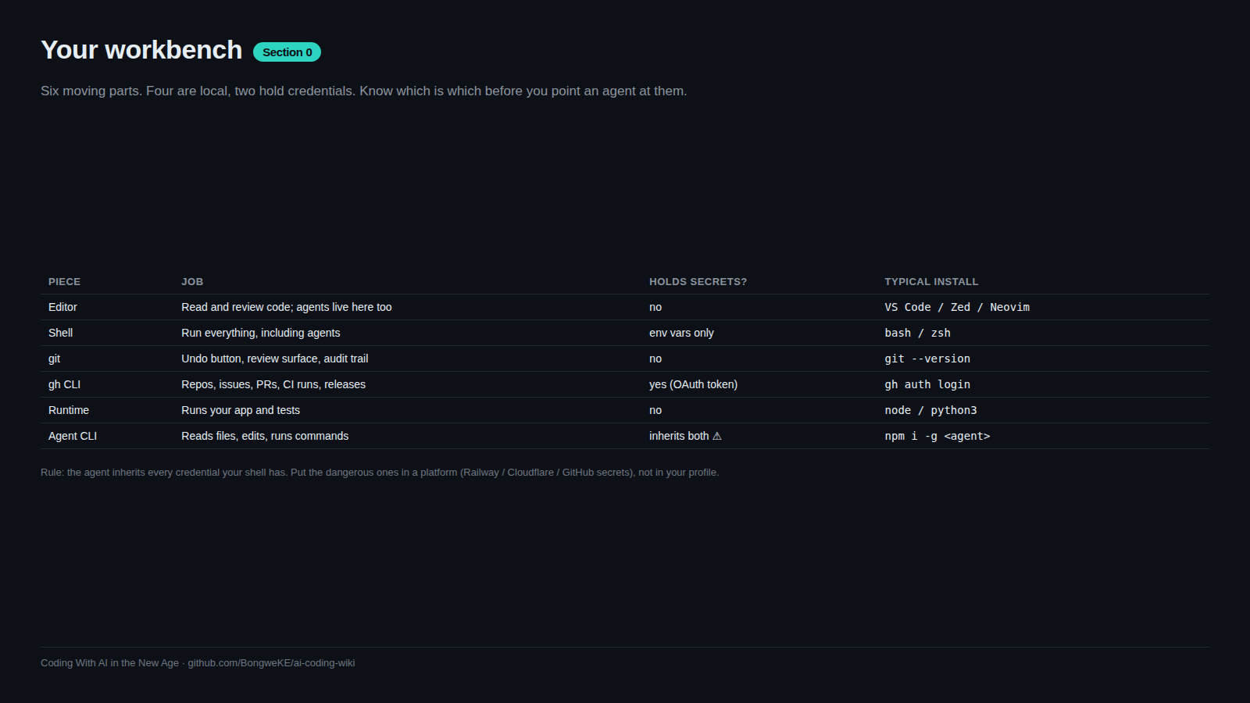Image resolution: width=1250 pixels, height=703 pixels.
Task: Click the subtitle starting 'Six moving parts'
Action: point(363,91)
